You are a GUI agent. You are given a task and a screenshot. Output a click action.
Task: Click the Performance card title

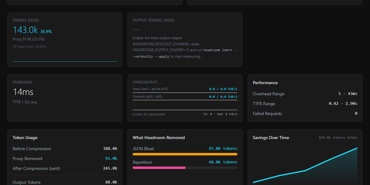point(265,83)
